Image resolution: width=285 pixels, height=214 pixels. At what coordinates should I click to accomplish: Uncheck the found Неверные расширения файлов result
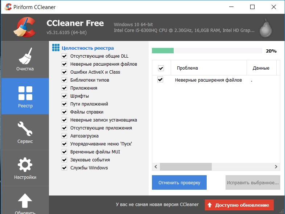tap(160, 79)
